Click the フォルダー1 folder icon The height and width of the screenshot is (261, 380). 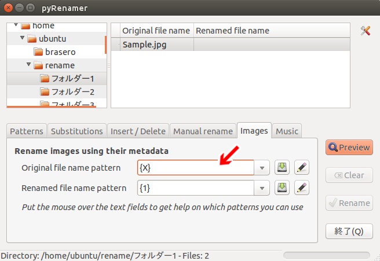pyautogui.click(x=45, y=79)
